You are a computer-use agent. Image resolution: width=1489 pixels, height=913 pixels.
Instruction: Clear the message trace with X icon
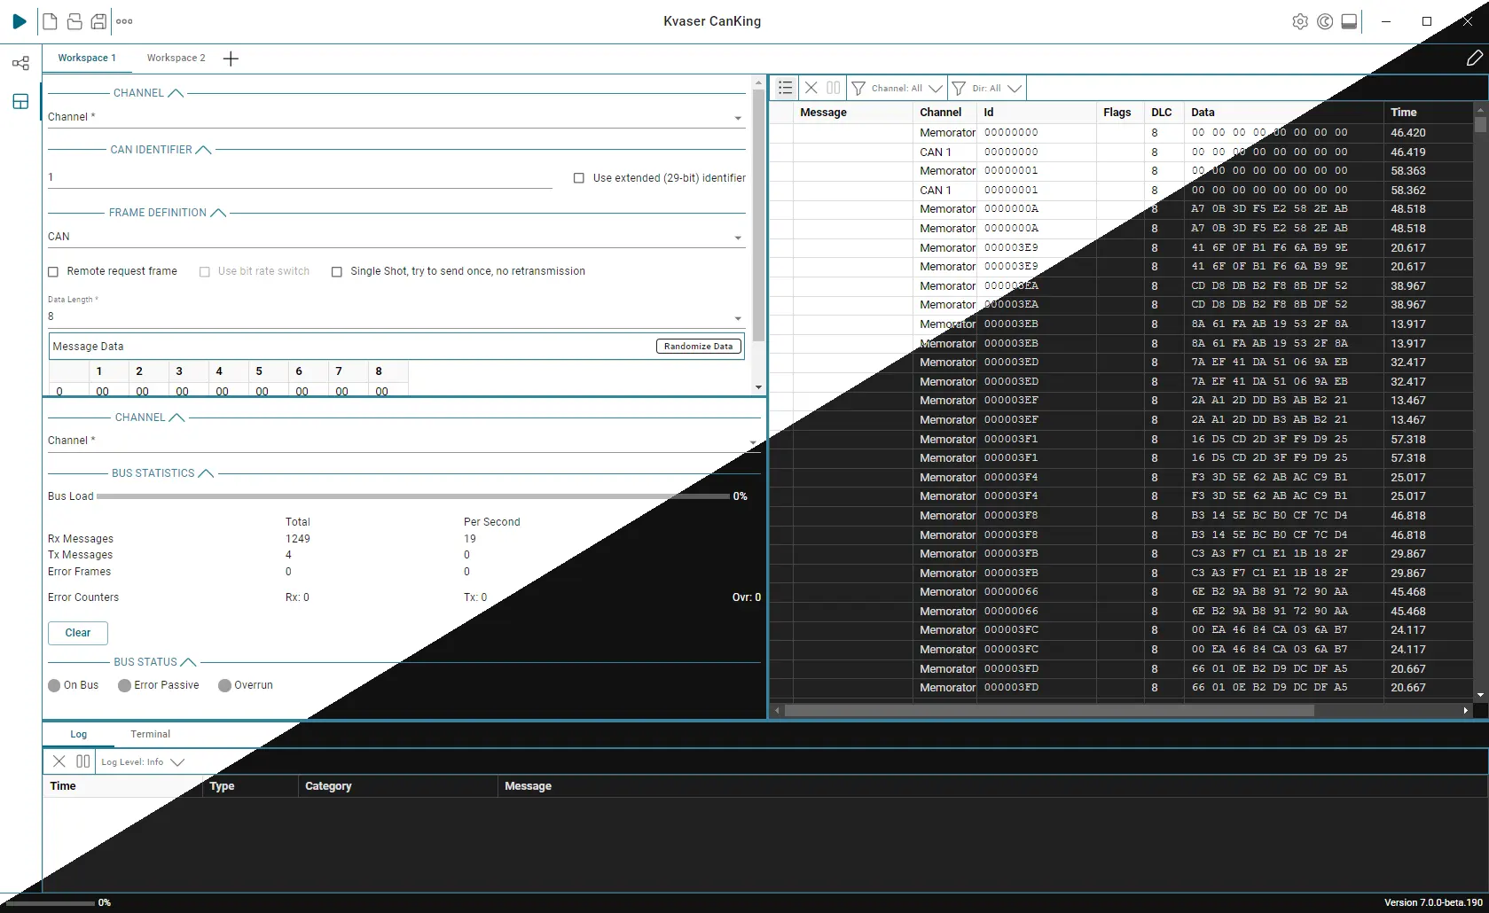[811, 88]
